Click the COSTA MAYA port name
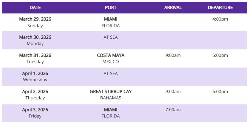The image size is (248, 123). pos(111,55)
